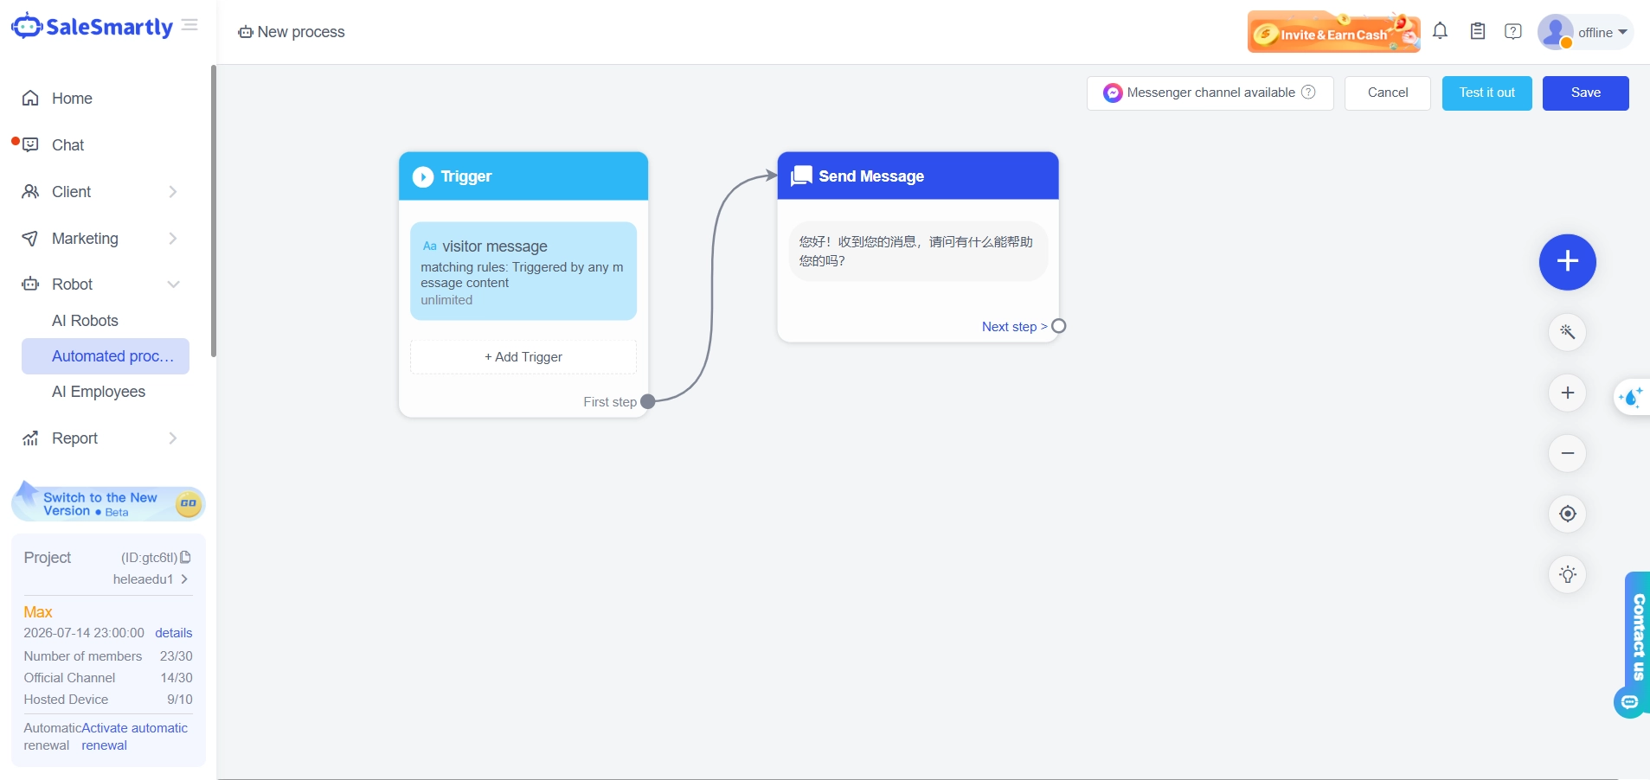The width and height of the screenshot is (1650, 780).
Task: Open AI Employees submenu item
Action: (x=99, y=392)
